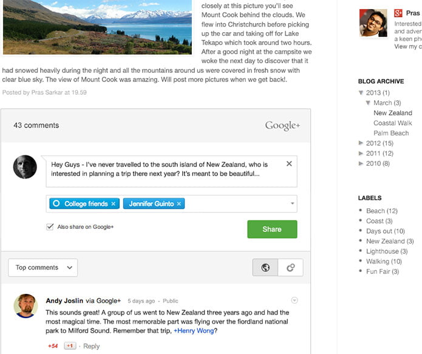Collapse the March archive month

pos(368,103)
